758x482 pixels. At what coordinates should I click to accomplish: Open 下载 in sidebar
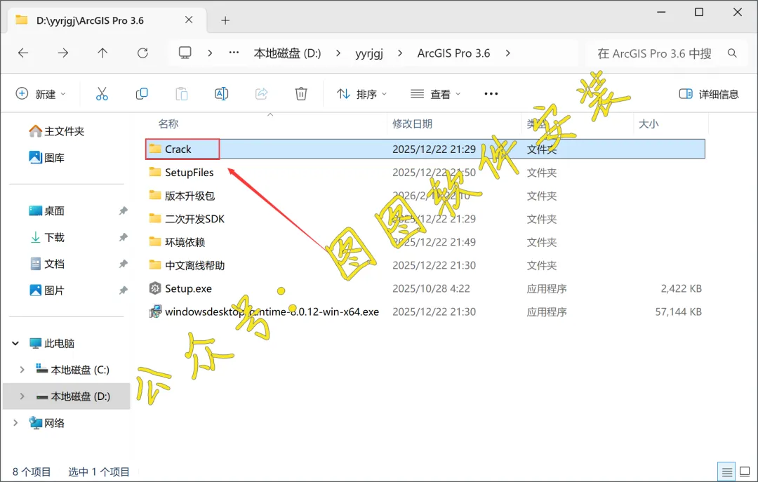coord(48,237)
